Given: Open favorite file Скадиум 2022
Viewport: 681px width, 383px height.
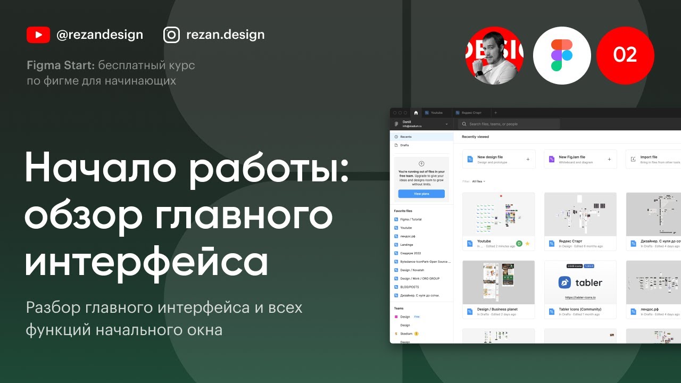Looking at the screenshot, I should click(421, 253).
